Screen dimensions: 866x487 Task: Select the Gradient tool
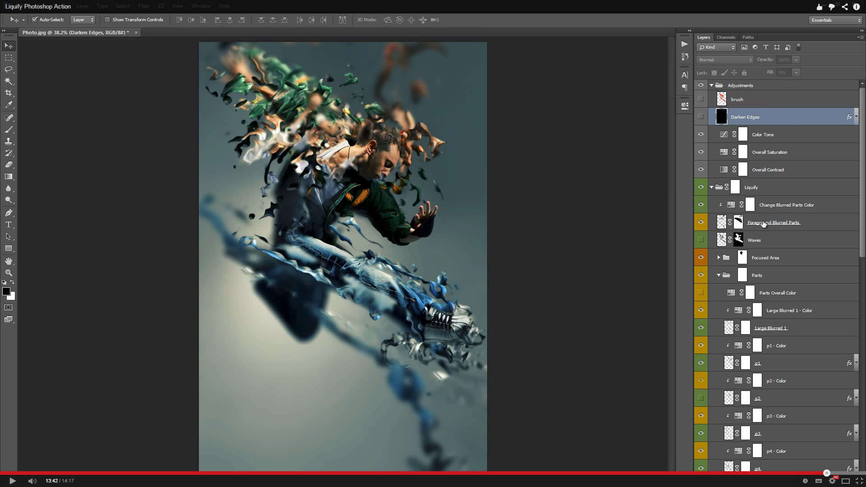pos(9,176)
